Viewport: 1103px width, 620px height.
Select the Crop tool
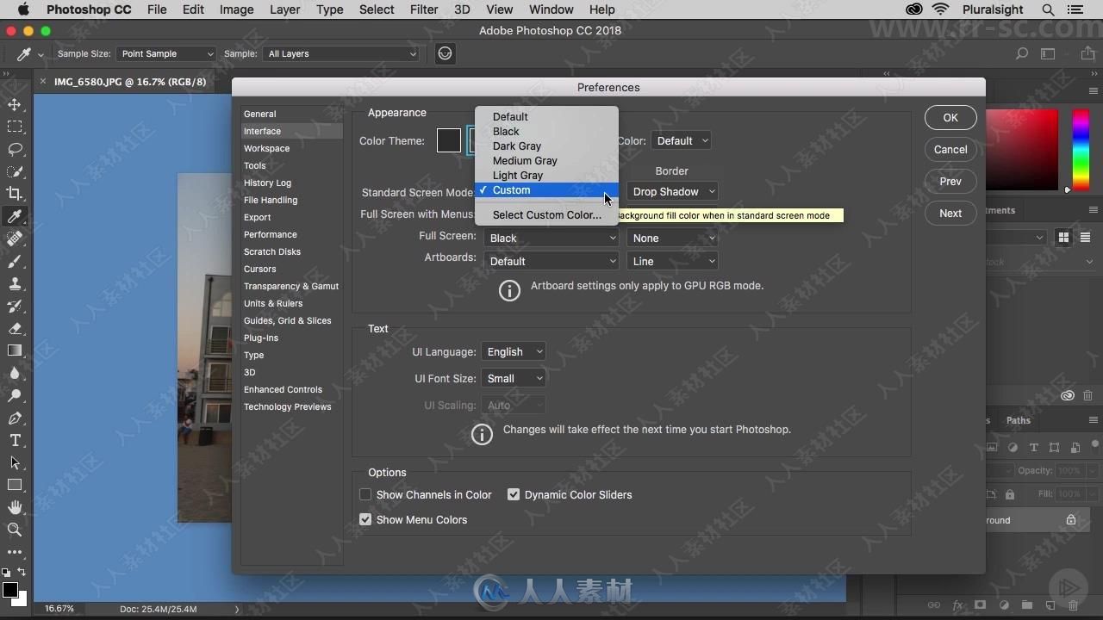(15, 194)
